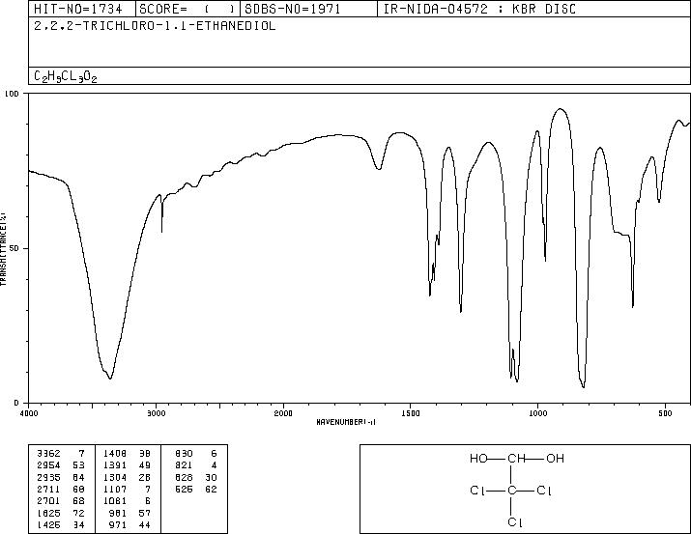Click the bottom Cl atom in structure

(515, 522)
